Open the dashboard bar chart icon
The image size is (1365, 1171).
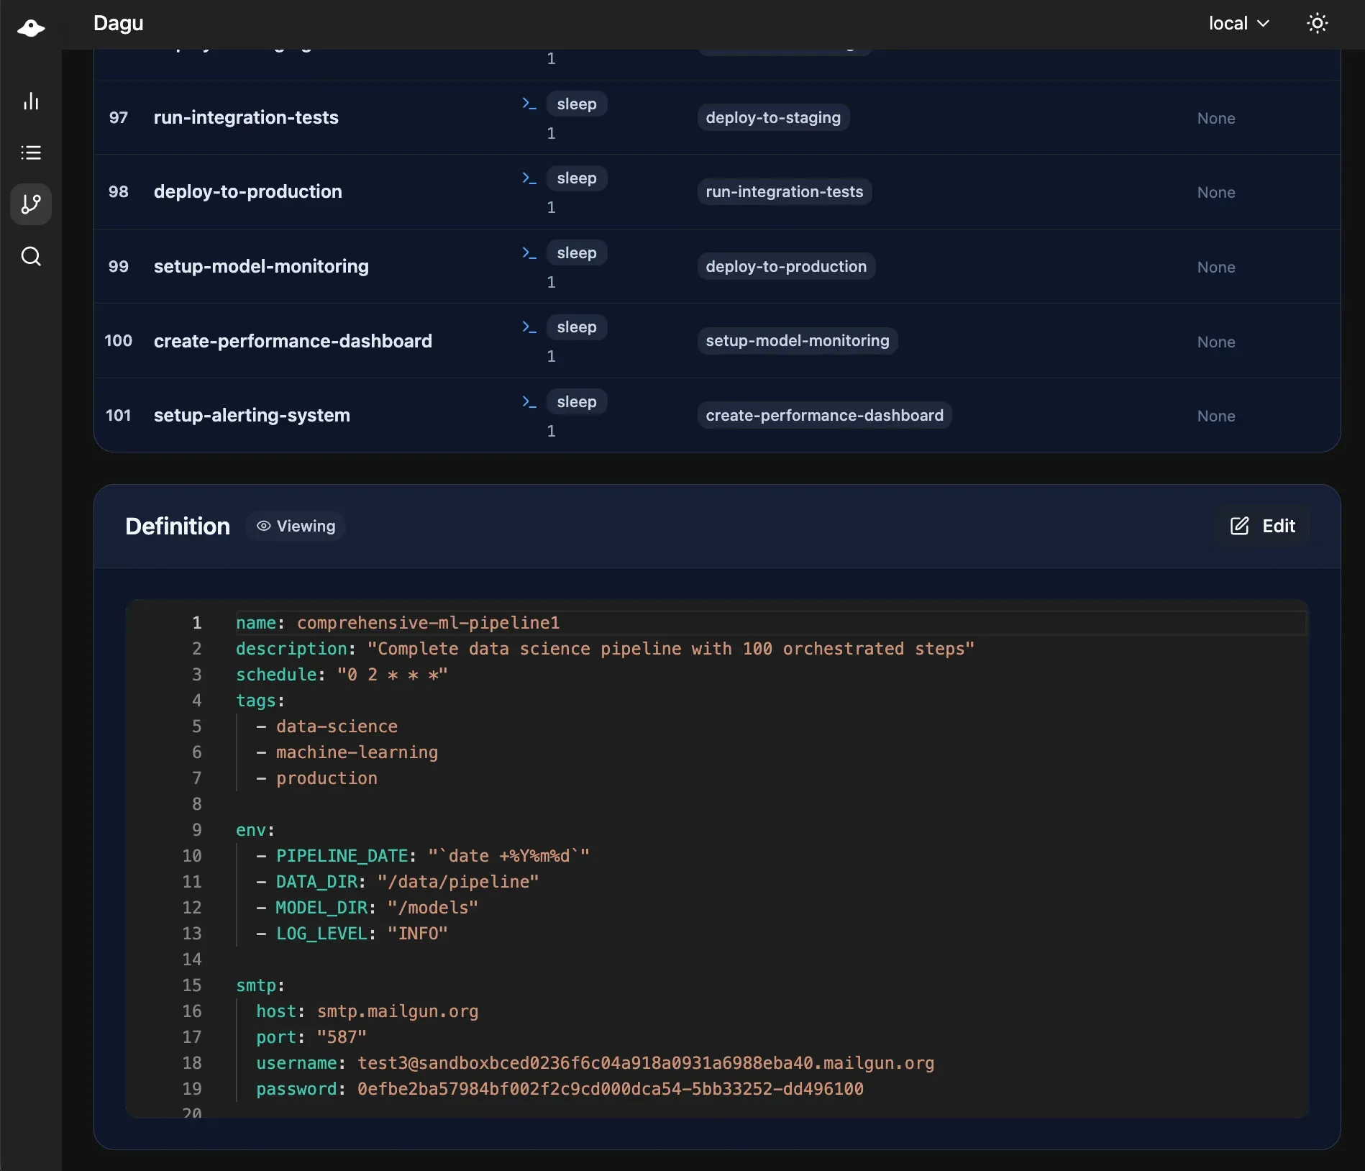31,101
